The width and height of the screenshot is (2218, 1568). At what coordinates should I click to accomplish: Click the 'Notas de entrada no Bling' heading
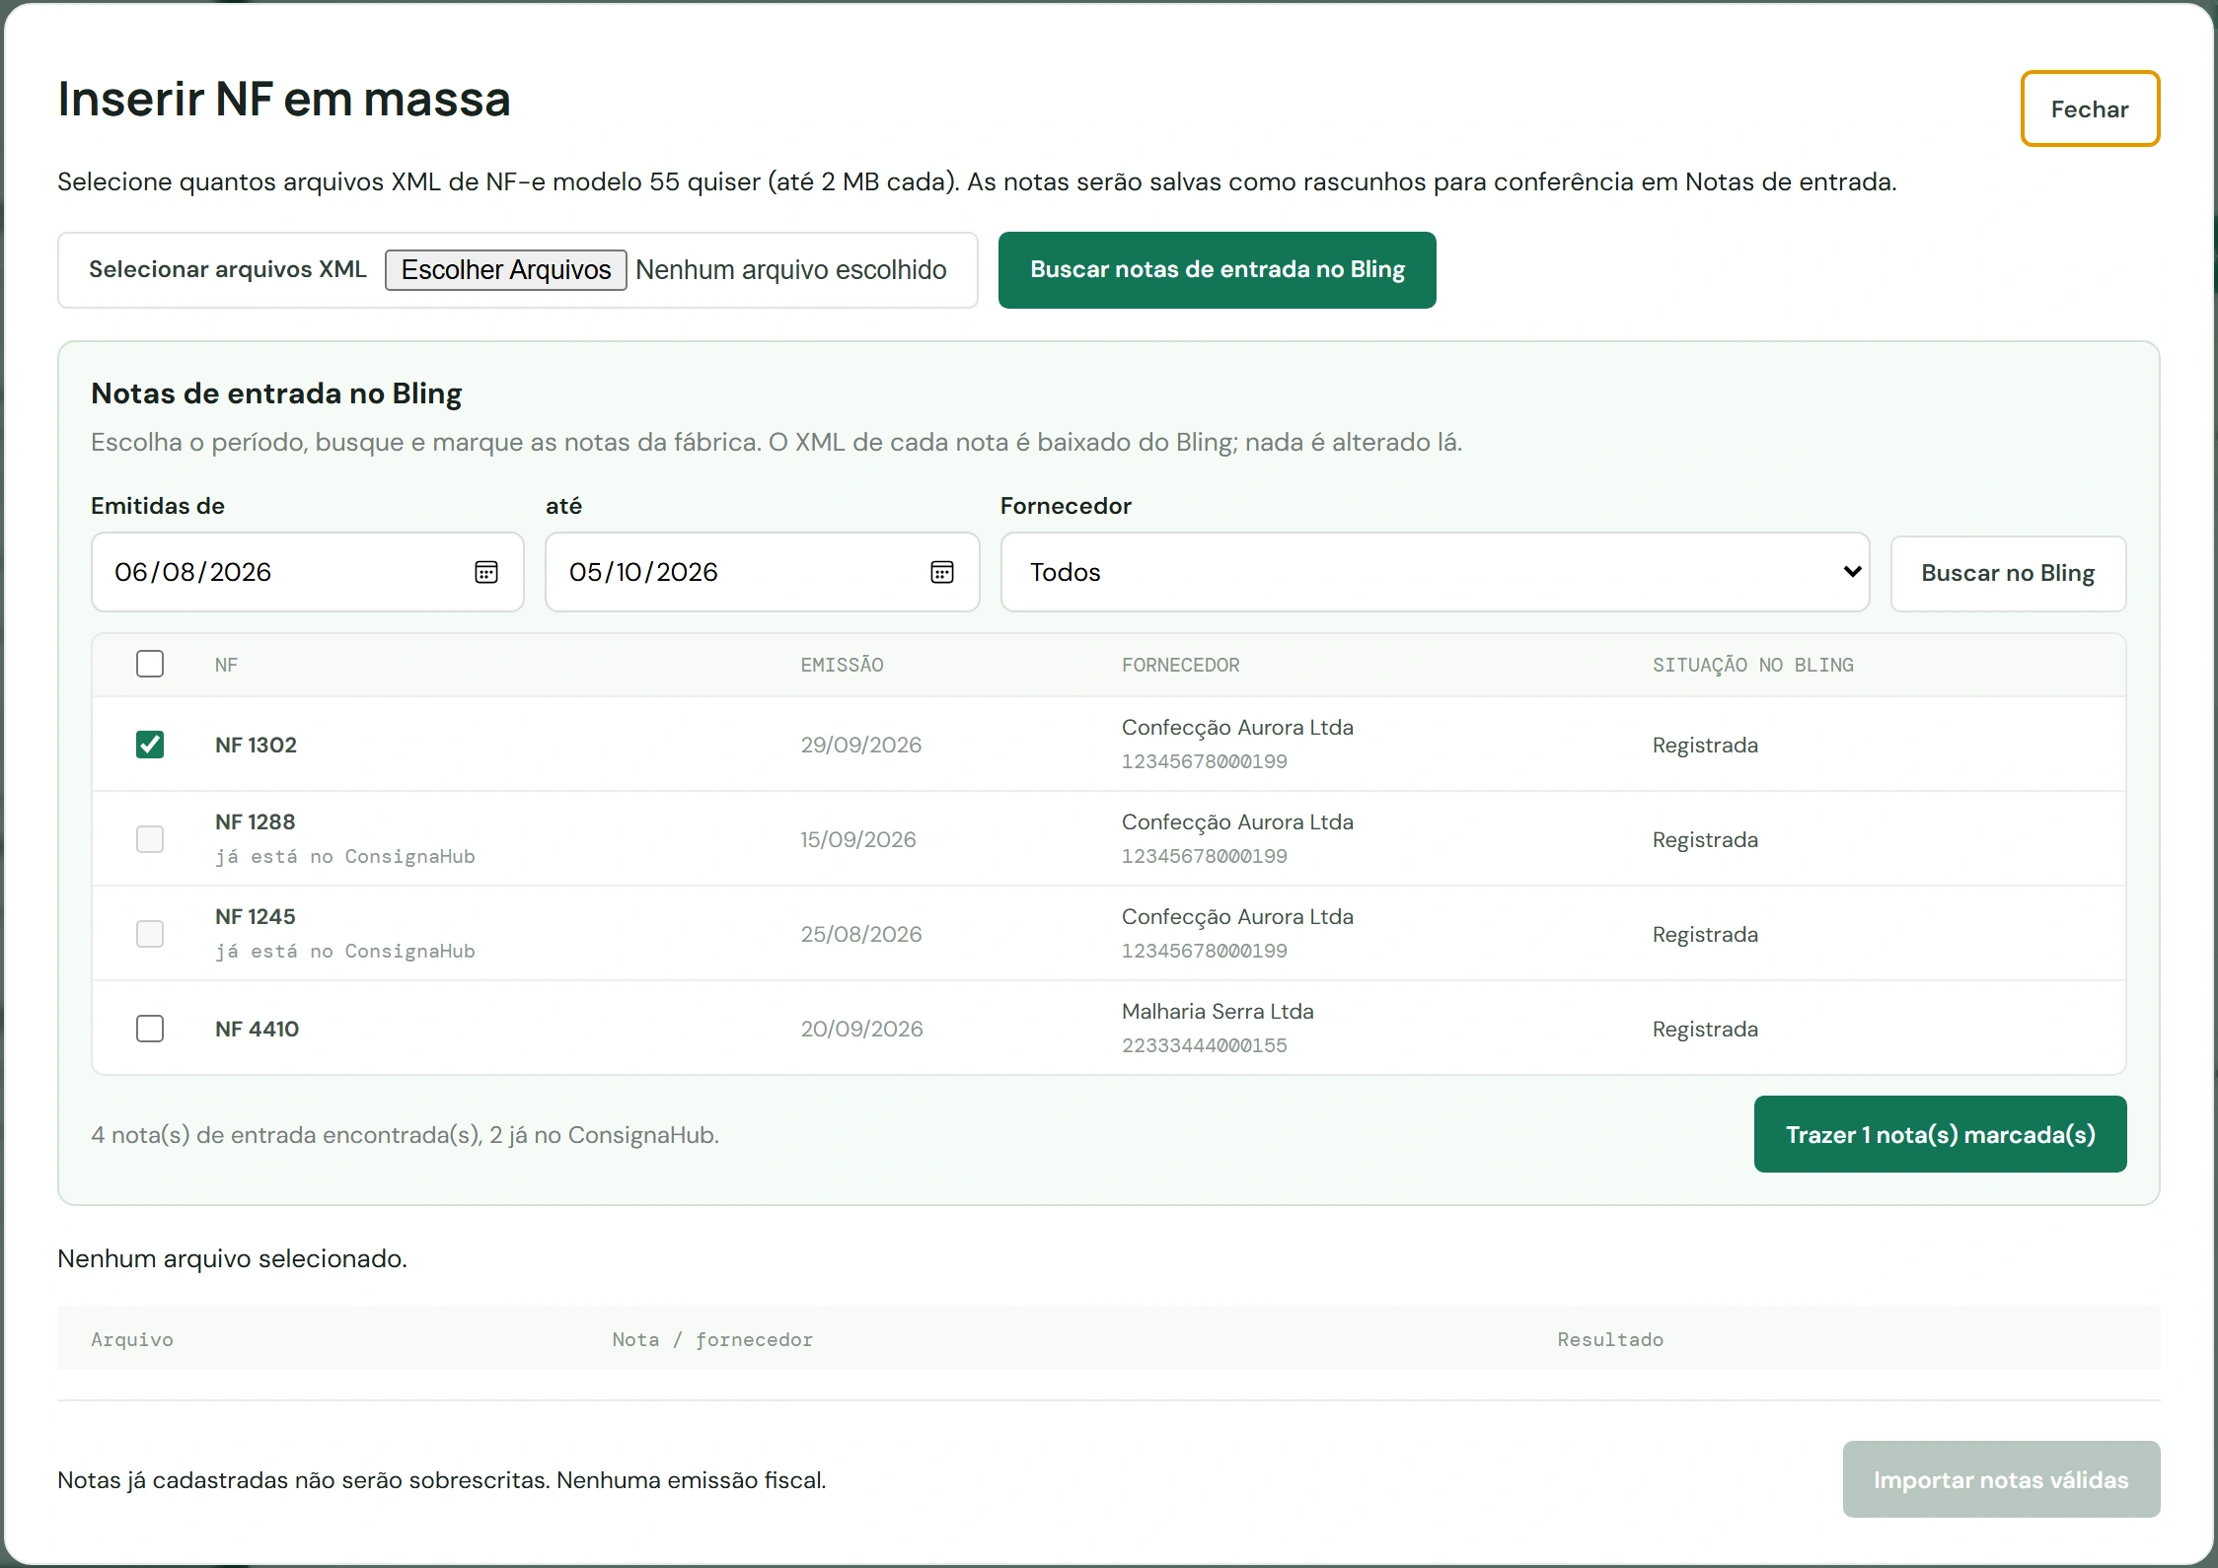pyautogui.click(x=276, y=393)
